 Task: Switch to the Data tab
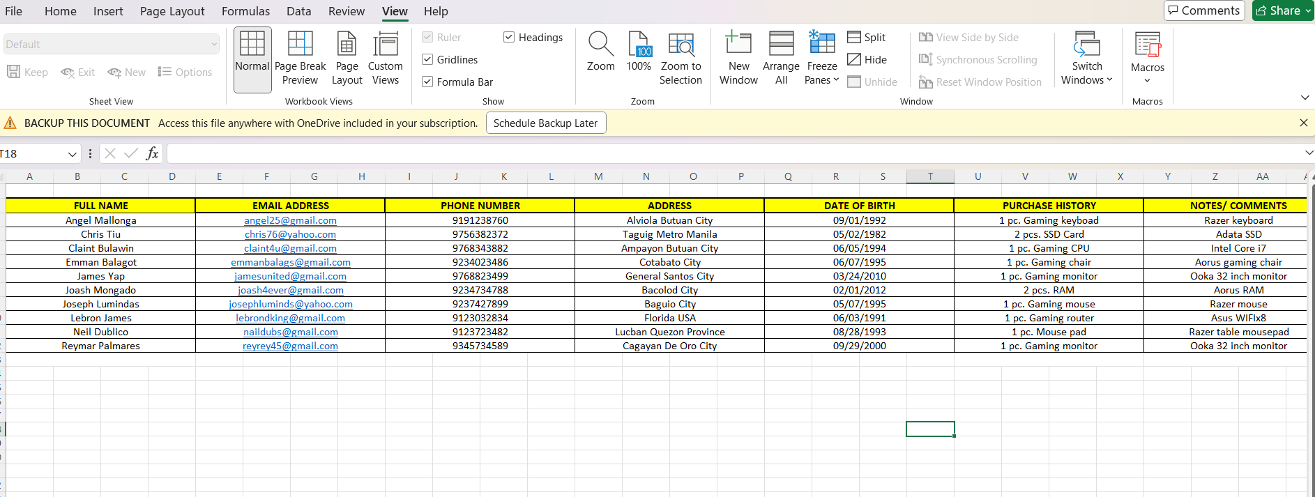pyautogui.click(x=298, y=11)
